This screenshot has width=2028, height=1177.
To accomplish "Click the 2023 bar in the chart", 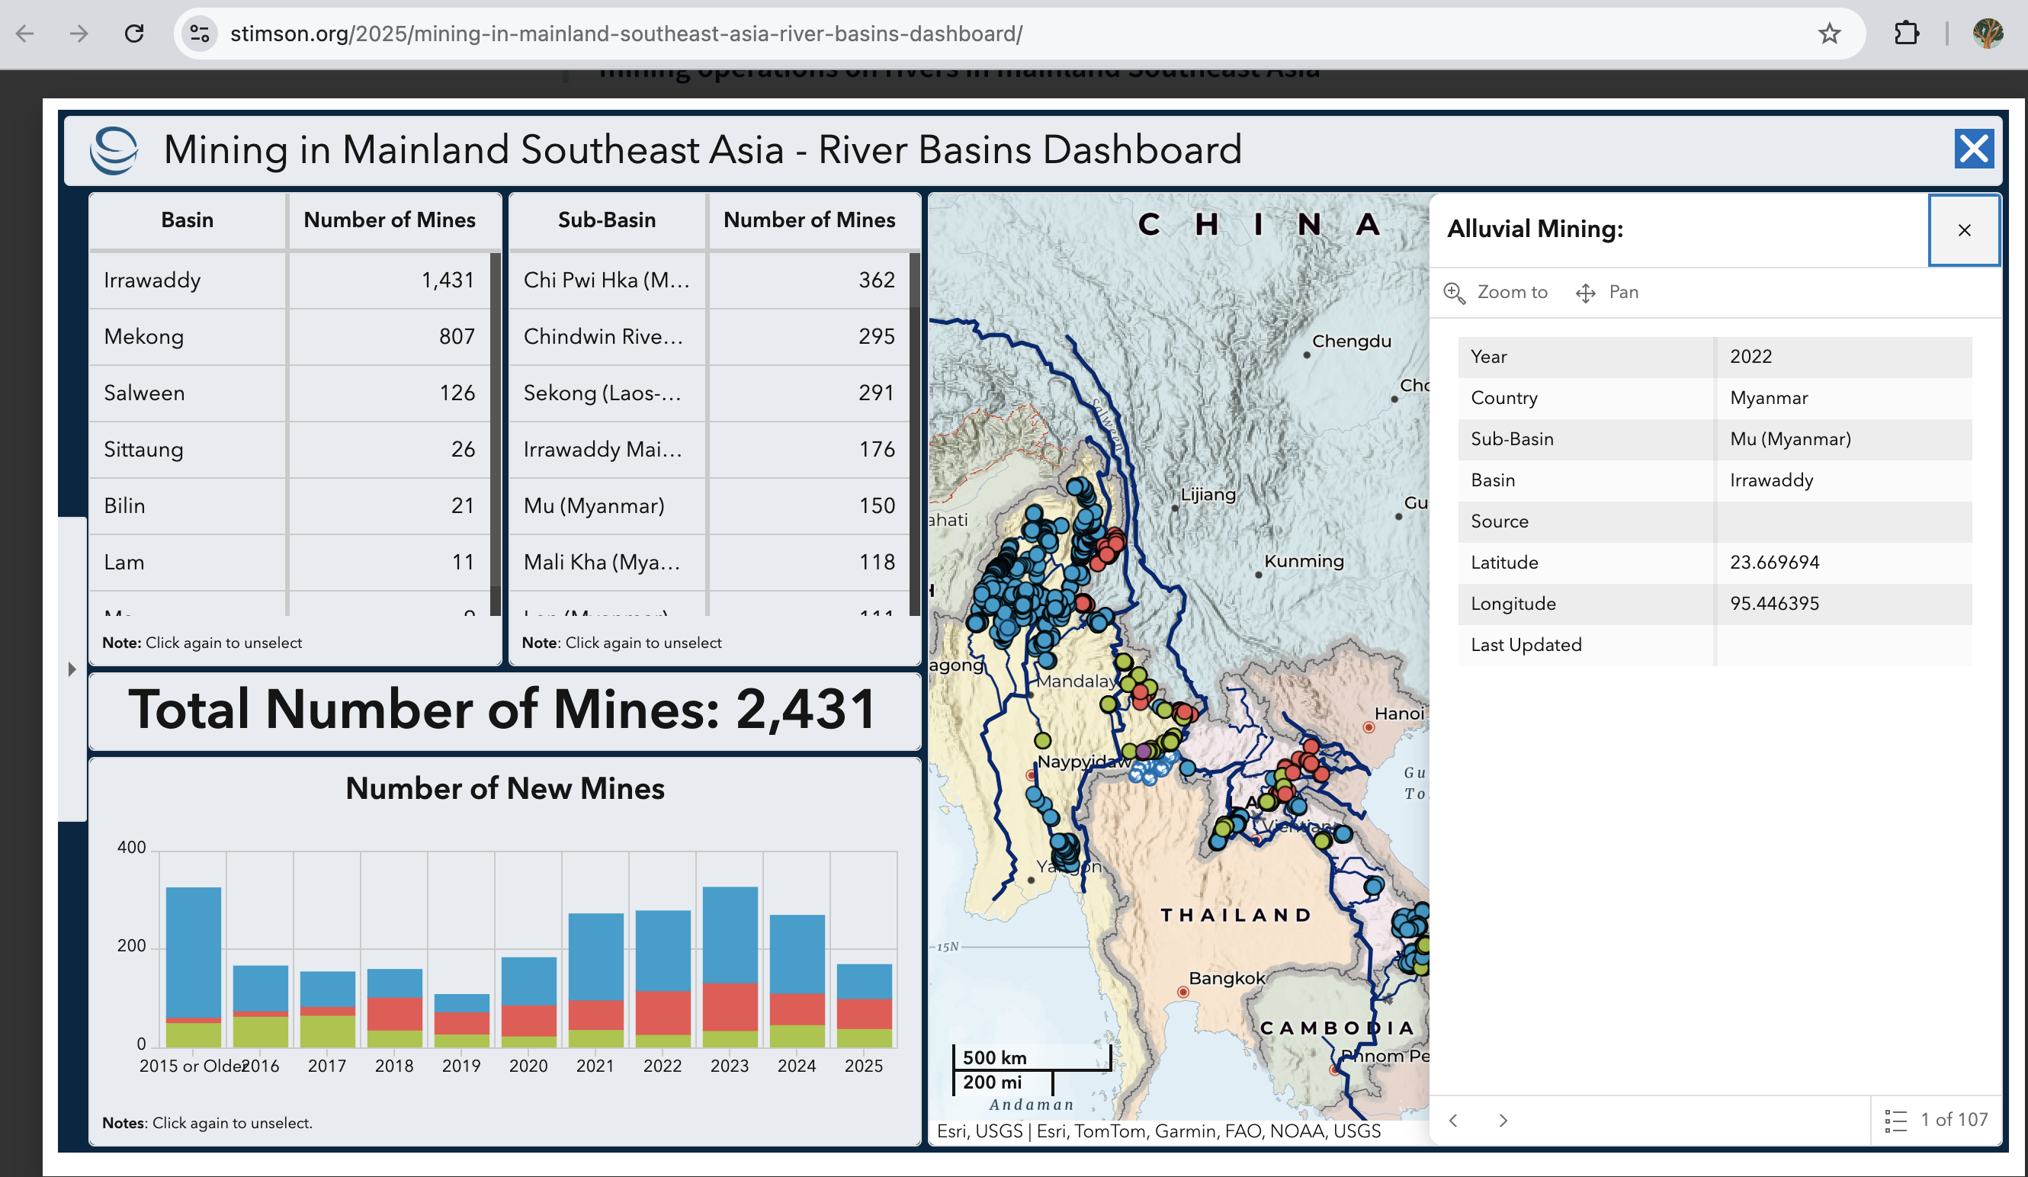I will click(729, 967).
